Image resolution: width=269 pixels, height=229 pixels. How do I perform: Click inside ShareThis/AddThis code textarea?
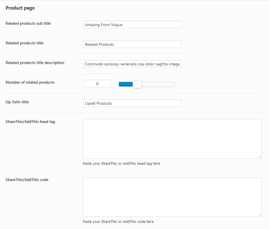tap(173, 197)
